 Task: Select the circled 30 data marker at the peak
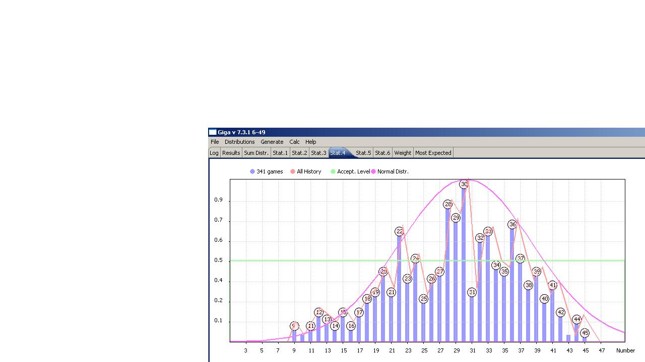(x=464, y=185)
